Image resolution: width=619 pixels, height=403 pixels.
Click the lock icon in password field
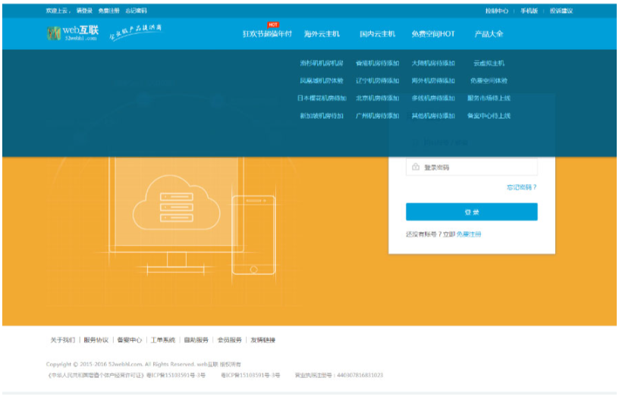pos(416,167)
